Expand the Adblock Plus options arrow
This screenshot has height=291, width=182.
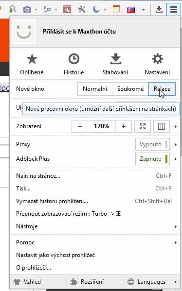pyautogui.click(x=176, y=159)
